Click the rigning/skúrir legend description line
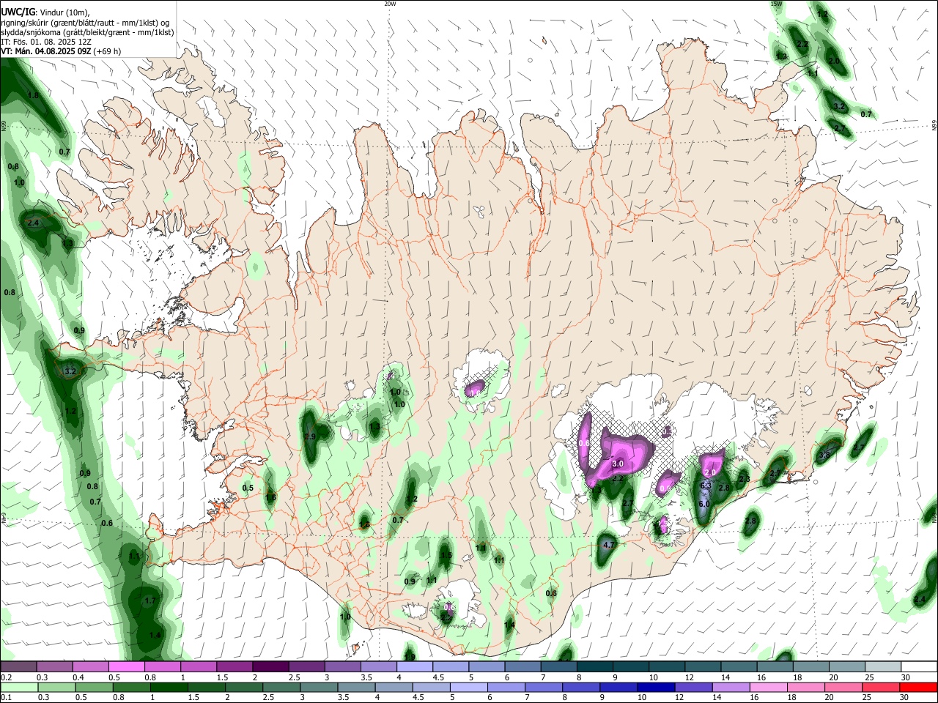 [x=85, y=22]
